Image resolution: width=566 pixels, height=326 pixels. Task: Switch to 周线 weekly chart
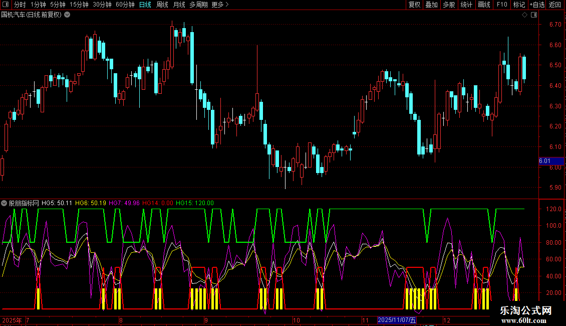[162, 5]
